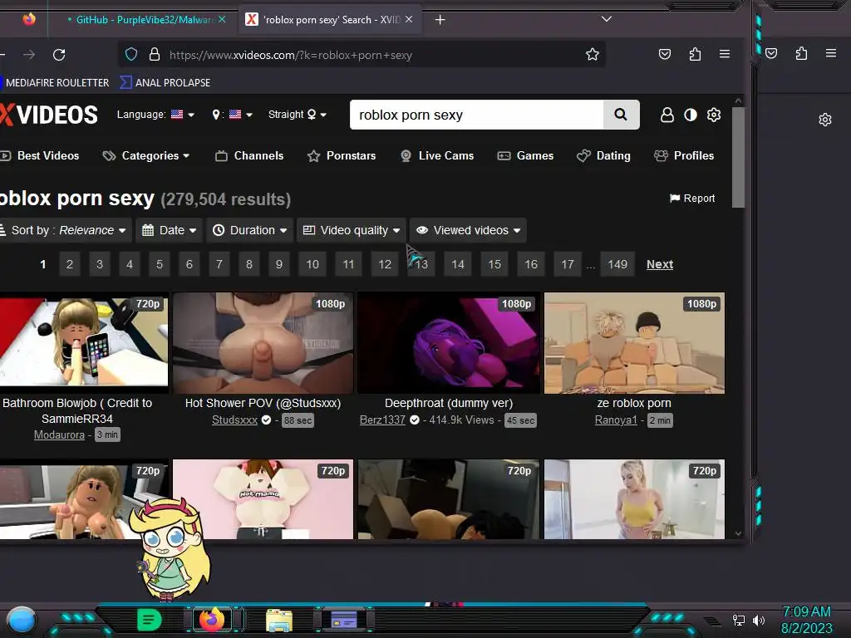Image resolution: width=851 pixels, height=638 pixels.
Task: Open the Live Cams menu item
Action: coord(437,155)
